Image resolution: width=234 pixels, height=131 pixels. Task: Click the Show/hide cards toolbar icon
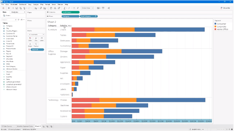[98, 8]
